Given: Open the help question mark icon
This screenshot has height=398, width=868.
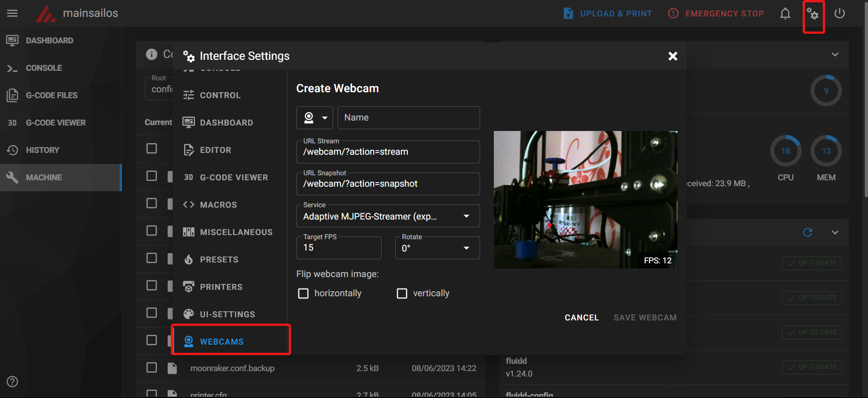Looking at the screenshot, I should (12, 382).
